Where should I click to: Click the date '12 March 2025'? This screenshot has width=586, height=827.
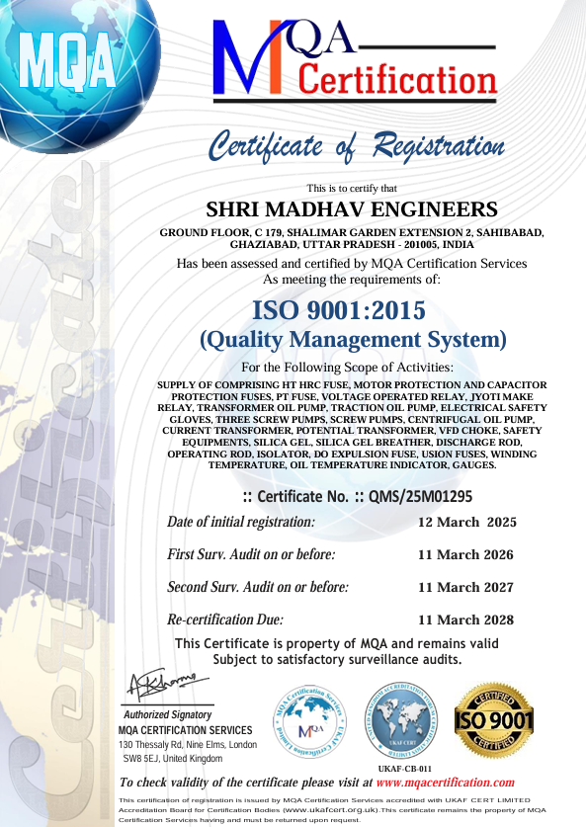pyautogui.click(x=467, y=522)
